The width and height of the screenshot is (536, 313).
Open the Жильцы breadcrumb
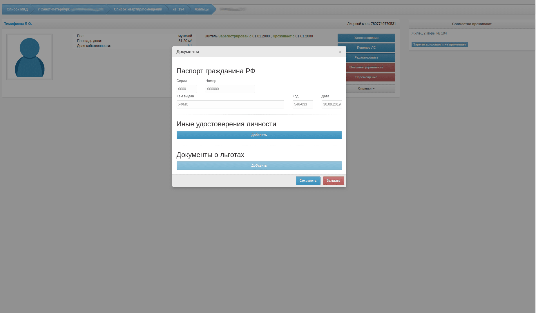(202, 9)
